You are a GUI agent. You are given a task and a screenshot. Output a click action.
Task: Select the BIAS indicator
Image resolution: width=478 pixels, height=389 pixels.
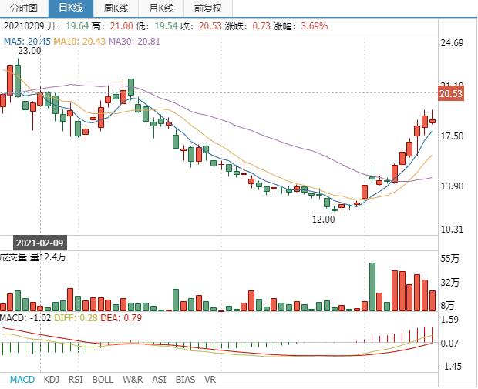[x=185, y=380]
